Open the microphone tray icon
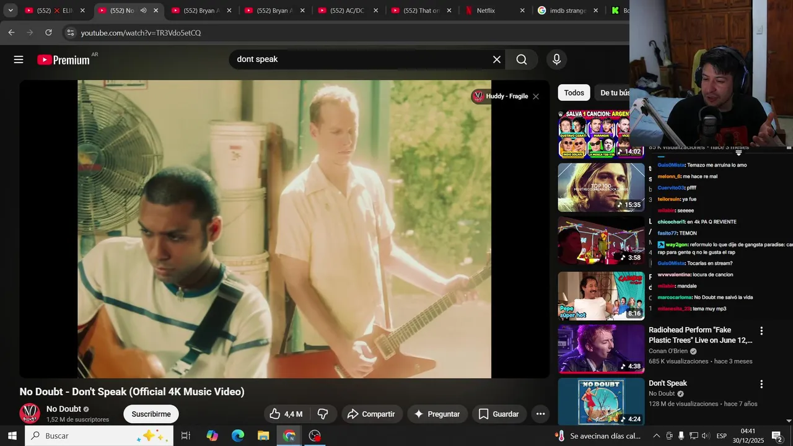Image resolution: width=793 pixels, height=446 pixels. point(681,435)
